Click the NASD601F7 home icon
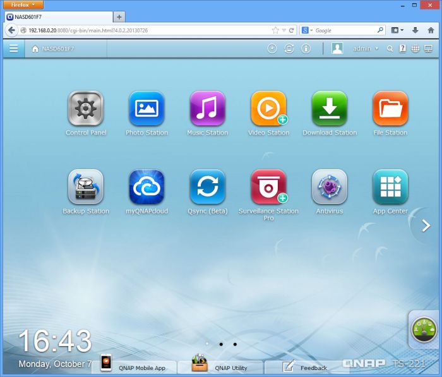 click(x=35, y=49)
